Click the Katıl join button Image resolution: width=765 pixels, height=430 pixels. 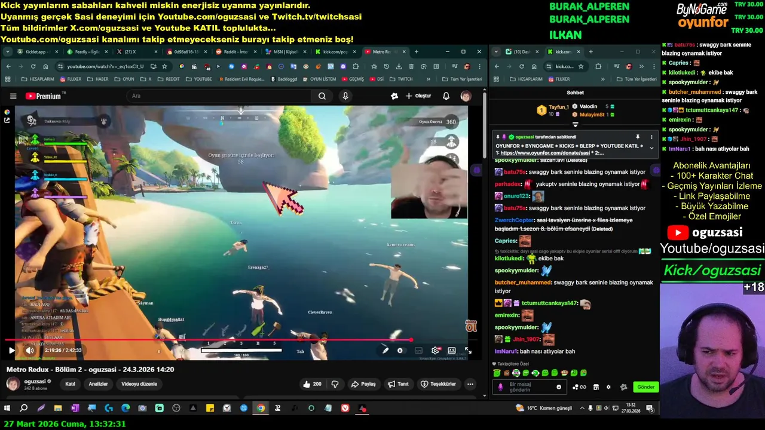tap(70, 384)
